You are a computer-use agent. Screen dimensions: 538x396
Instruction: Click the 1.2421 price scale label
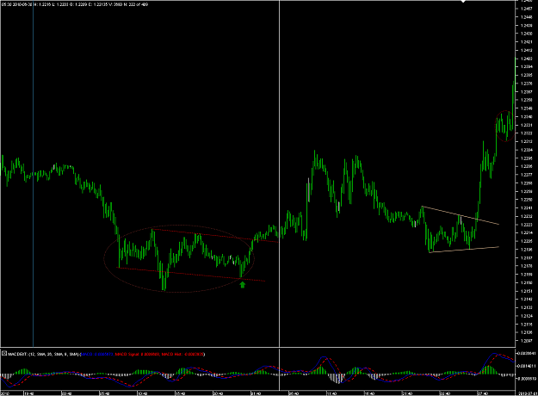[526, 42]
